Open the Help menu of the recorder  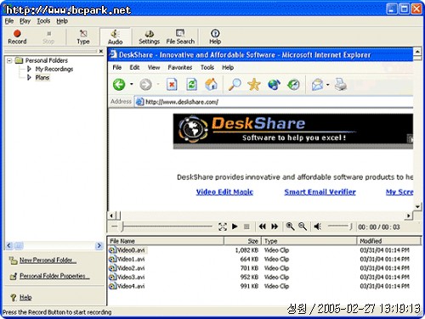click(x=62, y=21)
